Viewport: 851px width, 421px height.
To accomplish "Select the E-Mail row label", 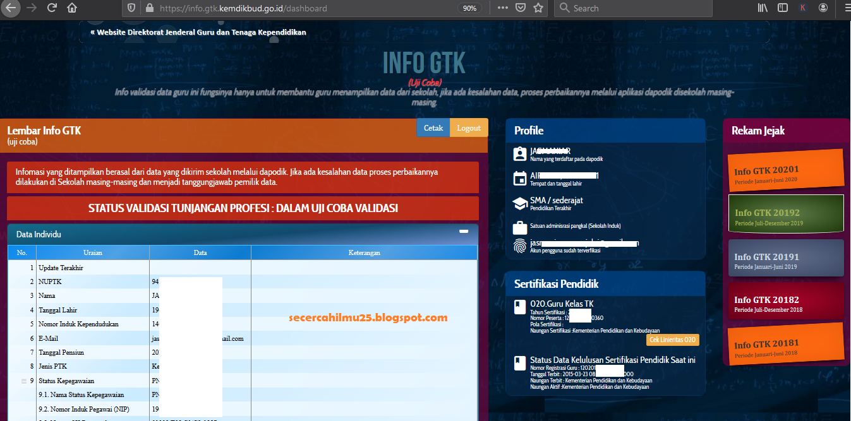I will [x=48, y=338].
